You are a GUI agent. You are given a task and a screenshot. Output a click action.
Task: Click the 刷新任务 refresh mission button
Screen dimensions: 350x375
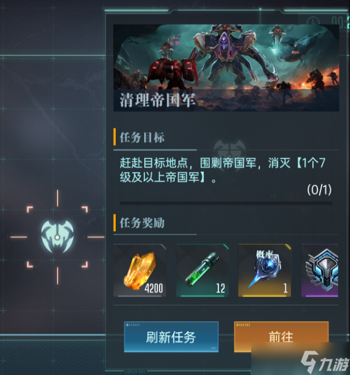click(x=171, y=337)
